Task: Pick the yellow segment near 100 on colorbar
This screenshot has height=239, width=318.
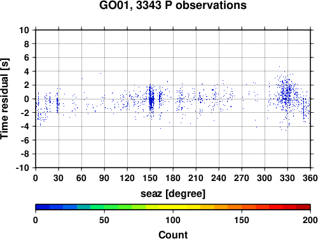Action: coord(173,207)
